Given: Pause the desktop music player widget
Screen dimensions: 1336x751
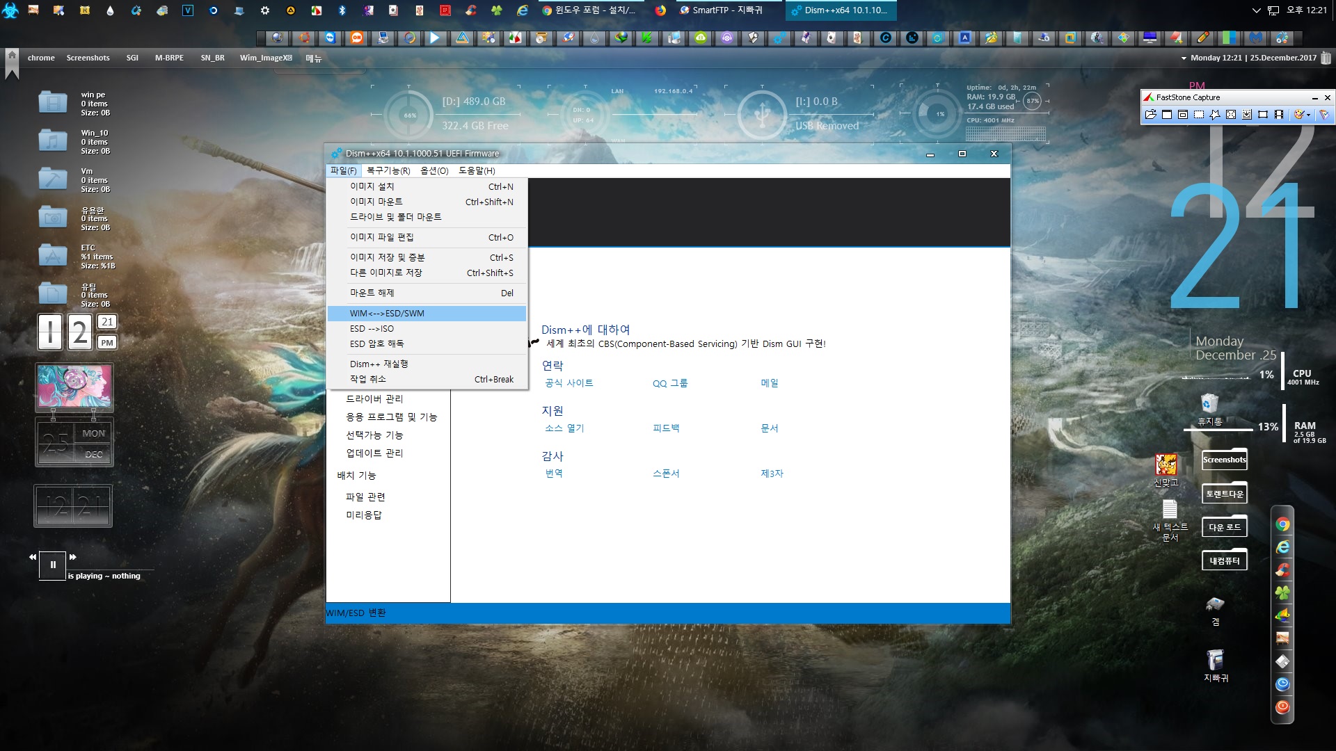Looking at the screenshot, I should click(x=52, y=565).
